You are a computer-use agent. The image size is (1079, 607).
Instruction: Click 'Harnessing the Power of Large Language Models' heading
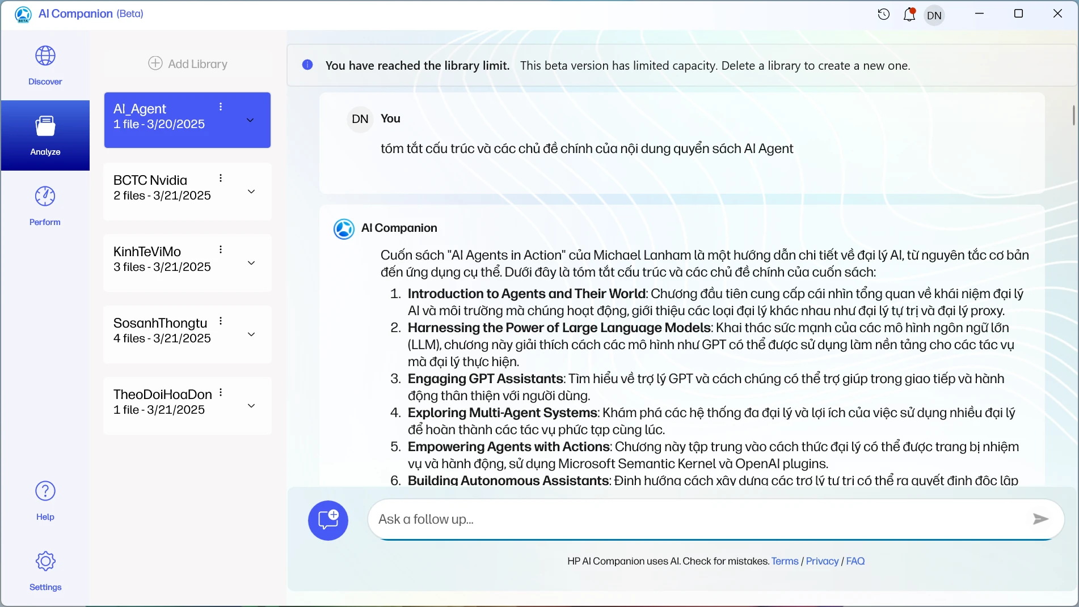[559, 328]
